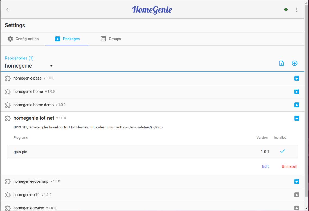Screen dimensions: 309x211
Task: Click the puzzle icon beside homegenie-x10
Action: coord(8,195)
